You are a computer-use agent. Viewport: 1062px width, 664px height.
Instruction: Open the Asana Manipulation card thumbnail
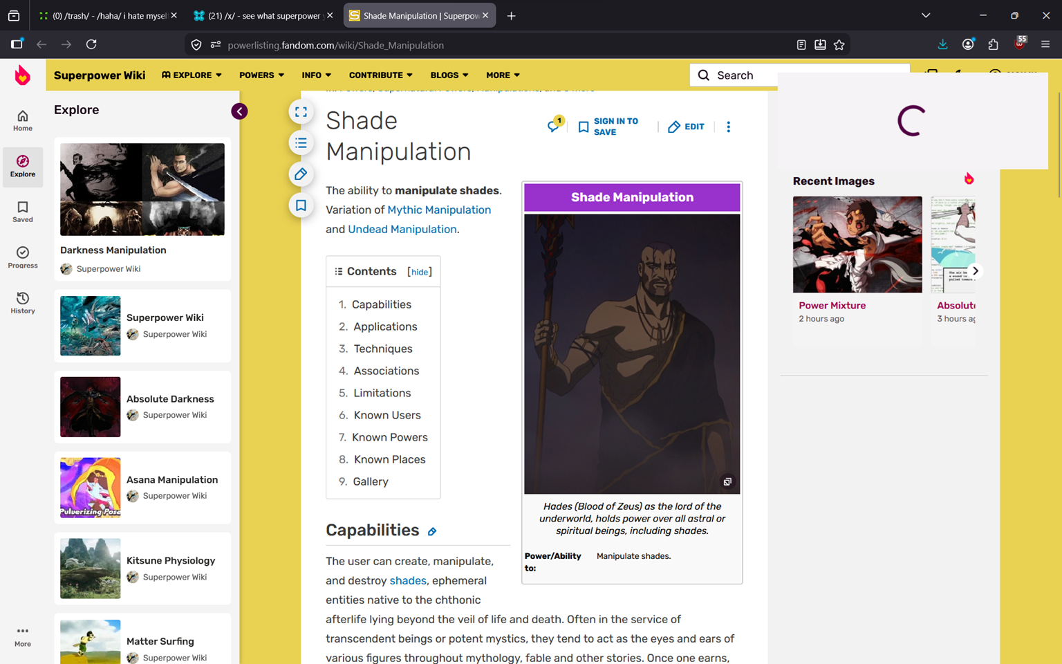coord(90,488)
